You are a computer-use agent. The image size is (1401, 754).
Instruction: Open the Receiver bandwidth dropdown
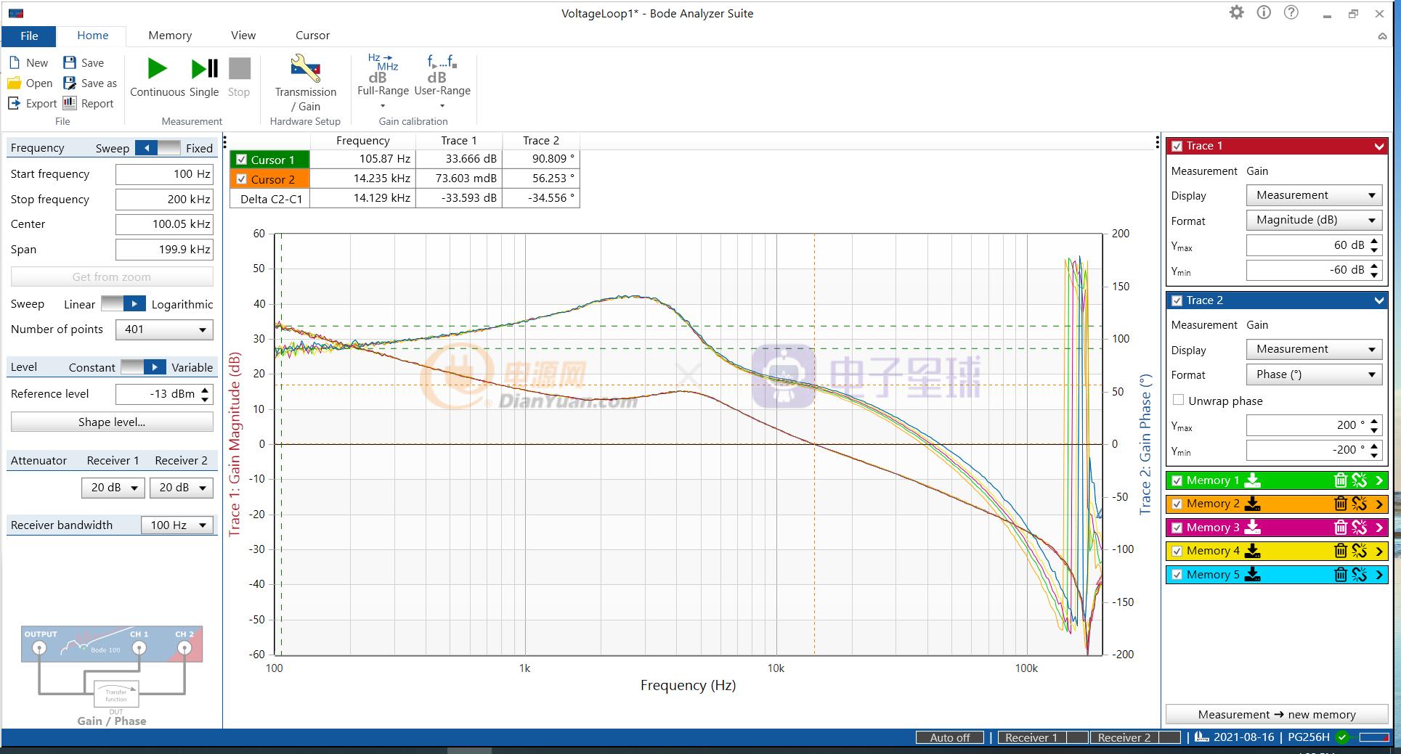(179, 525)
